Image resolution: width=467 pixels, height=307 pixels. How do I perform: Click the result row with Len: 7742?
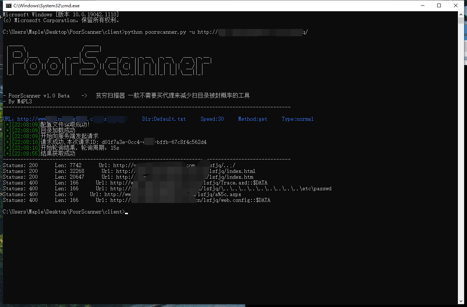point(119,165)
